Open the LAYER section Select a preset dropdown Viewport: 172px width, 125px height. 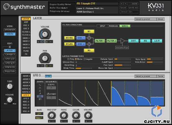[146, 19]
